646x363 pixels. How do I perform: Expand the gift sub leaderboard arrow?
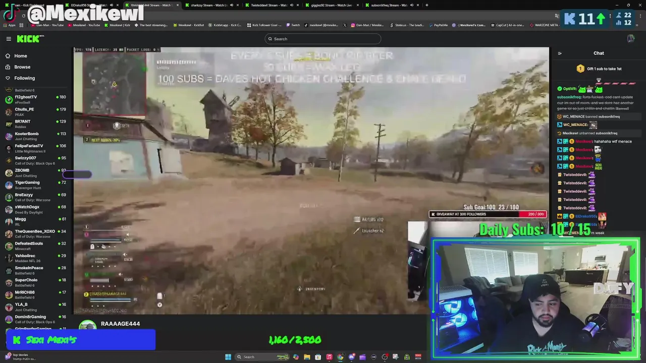(599, 79)
